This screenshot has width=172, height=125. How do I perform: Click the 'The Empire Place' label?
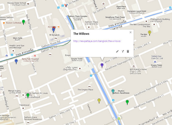tap(85, 90)
